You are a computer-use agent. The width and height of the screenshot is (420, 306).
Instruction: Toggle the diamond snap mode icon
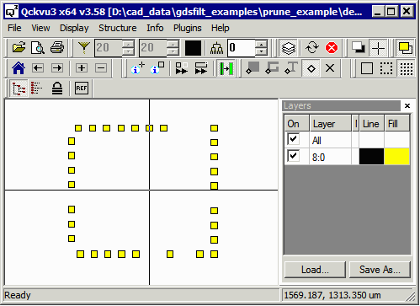click(311, 68)
